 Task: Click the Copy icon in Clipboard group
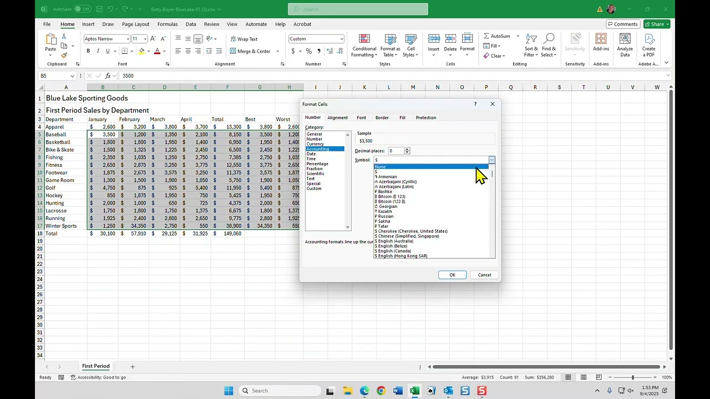coord(64,46)
